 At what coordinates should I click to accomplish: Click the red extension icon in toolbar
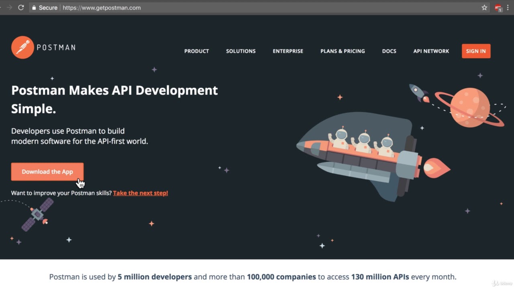point(498,8)
